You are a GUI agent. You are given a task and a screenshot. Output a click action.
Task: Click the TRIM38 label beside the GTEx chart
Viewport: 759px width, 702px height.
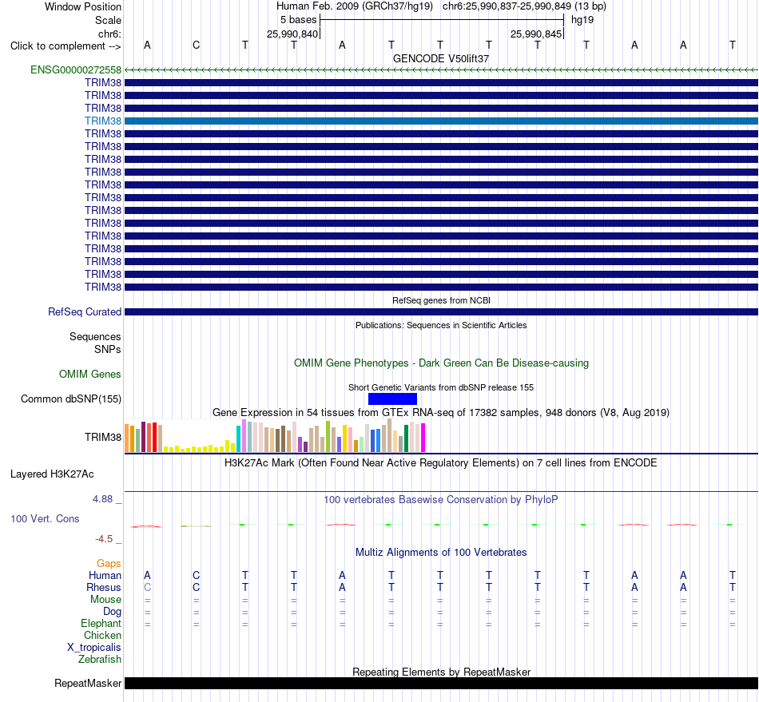tap(102, 437)
